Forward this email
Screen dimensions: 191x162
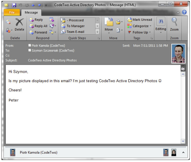[x=38, y=32]
